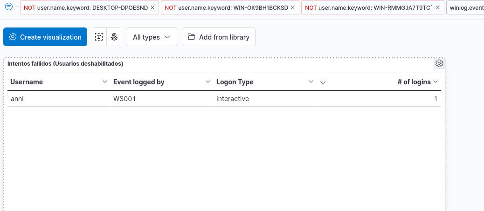
Task: Delete the WIN-OK9BH1BCKSD filter
Action: 293,7
